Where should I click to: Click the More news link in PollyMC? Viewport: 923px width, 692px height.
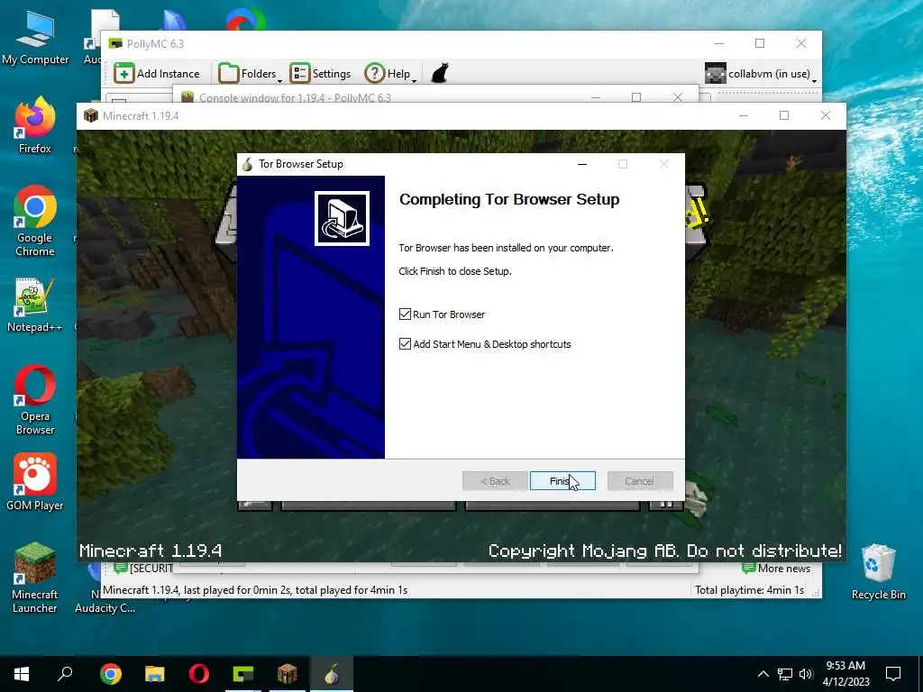pos(776,569)
